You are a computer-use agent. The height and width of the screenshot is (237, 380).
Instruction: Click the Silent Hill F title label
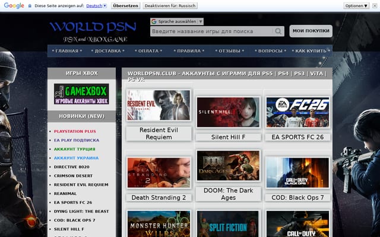click(228, 137)
